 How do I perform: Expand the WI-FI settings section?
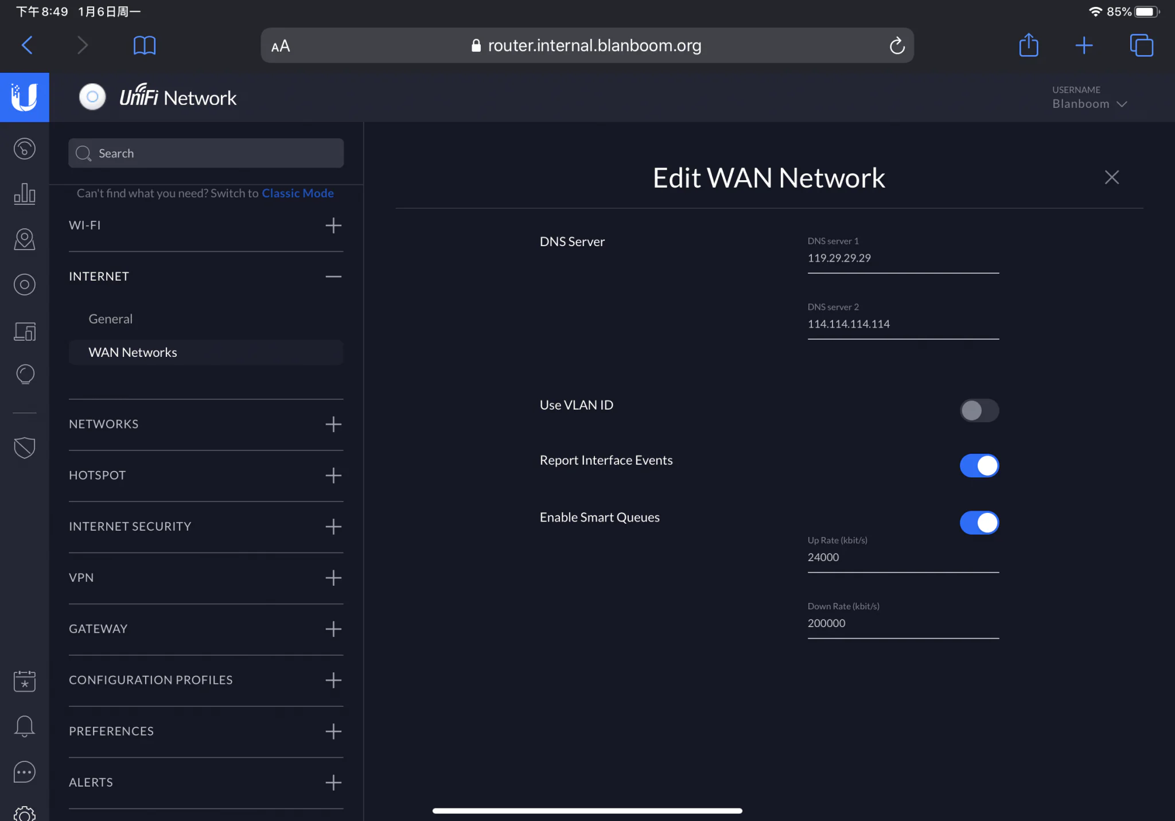point(333,225)
